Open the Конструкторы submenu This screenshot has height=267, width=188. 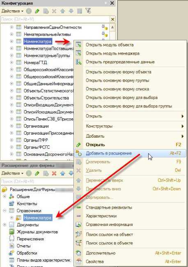click(130, 126)
